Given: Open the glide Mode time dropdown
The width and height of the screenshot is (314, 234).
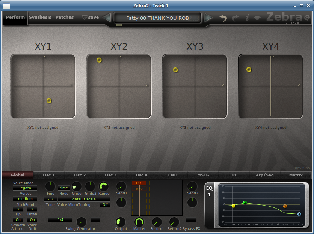Looking at the screenshot, I should point(64,188).
